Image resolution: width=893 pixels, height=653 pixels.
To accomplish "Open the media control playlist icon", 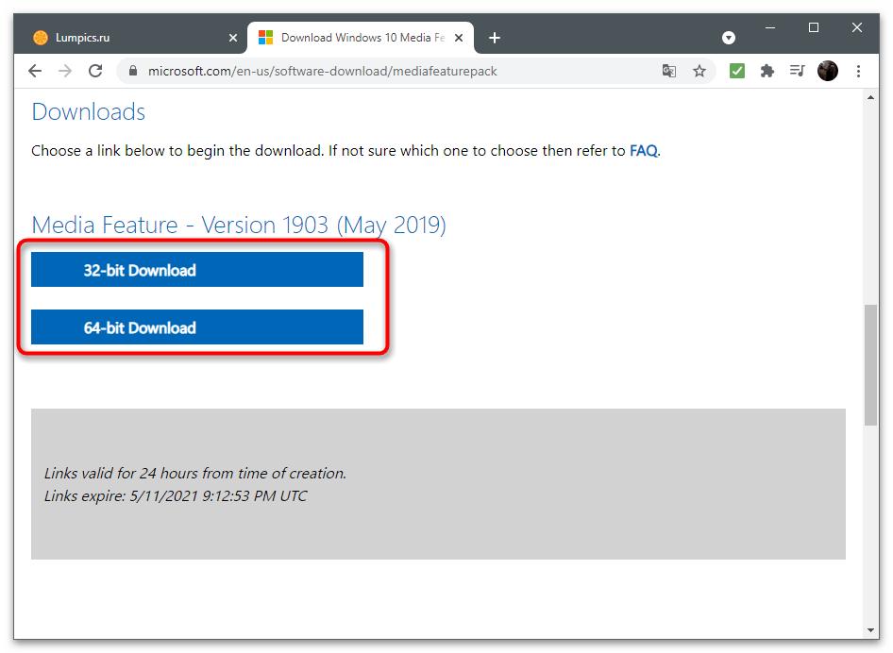I will click(x=798, y=71).
